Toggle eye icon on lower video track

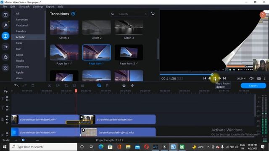pyautogui.click(x=7, y=133)
